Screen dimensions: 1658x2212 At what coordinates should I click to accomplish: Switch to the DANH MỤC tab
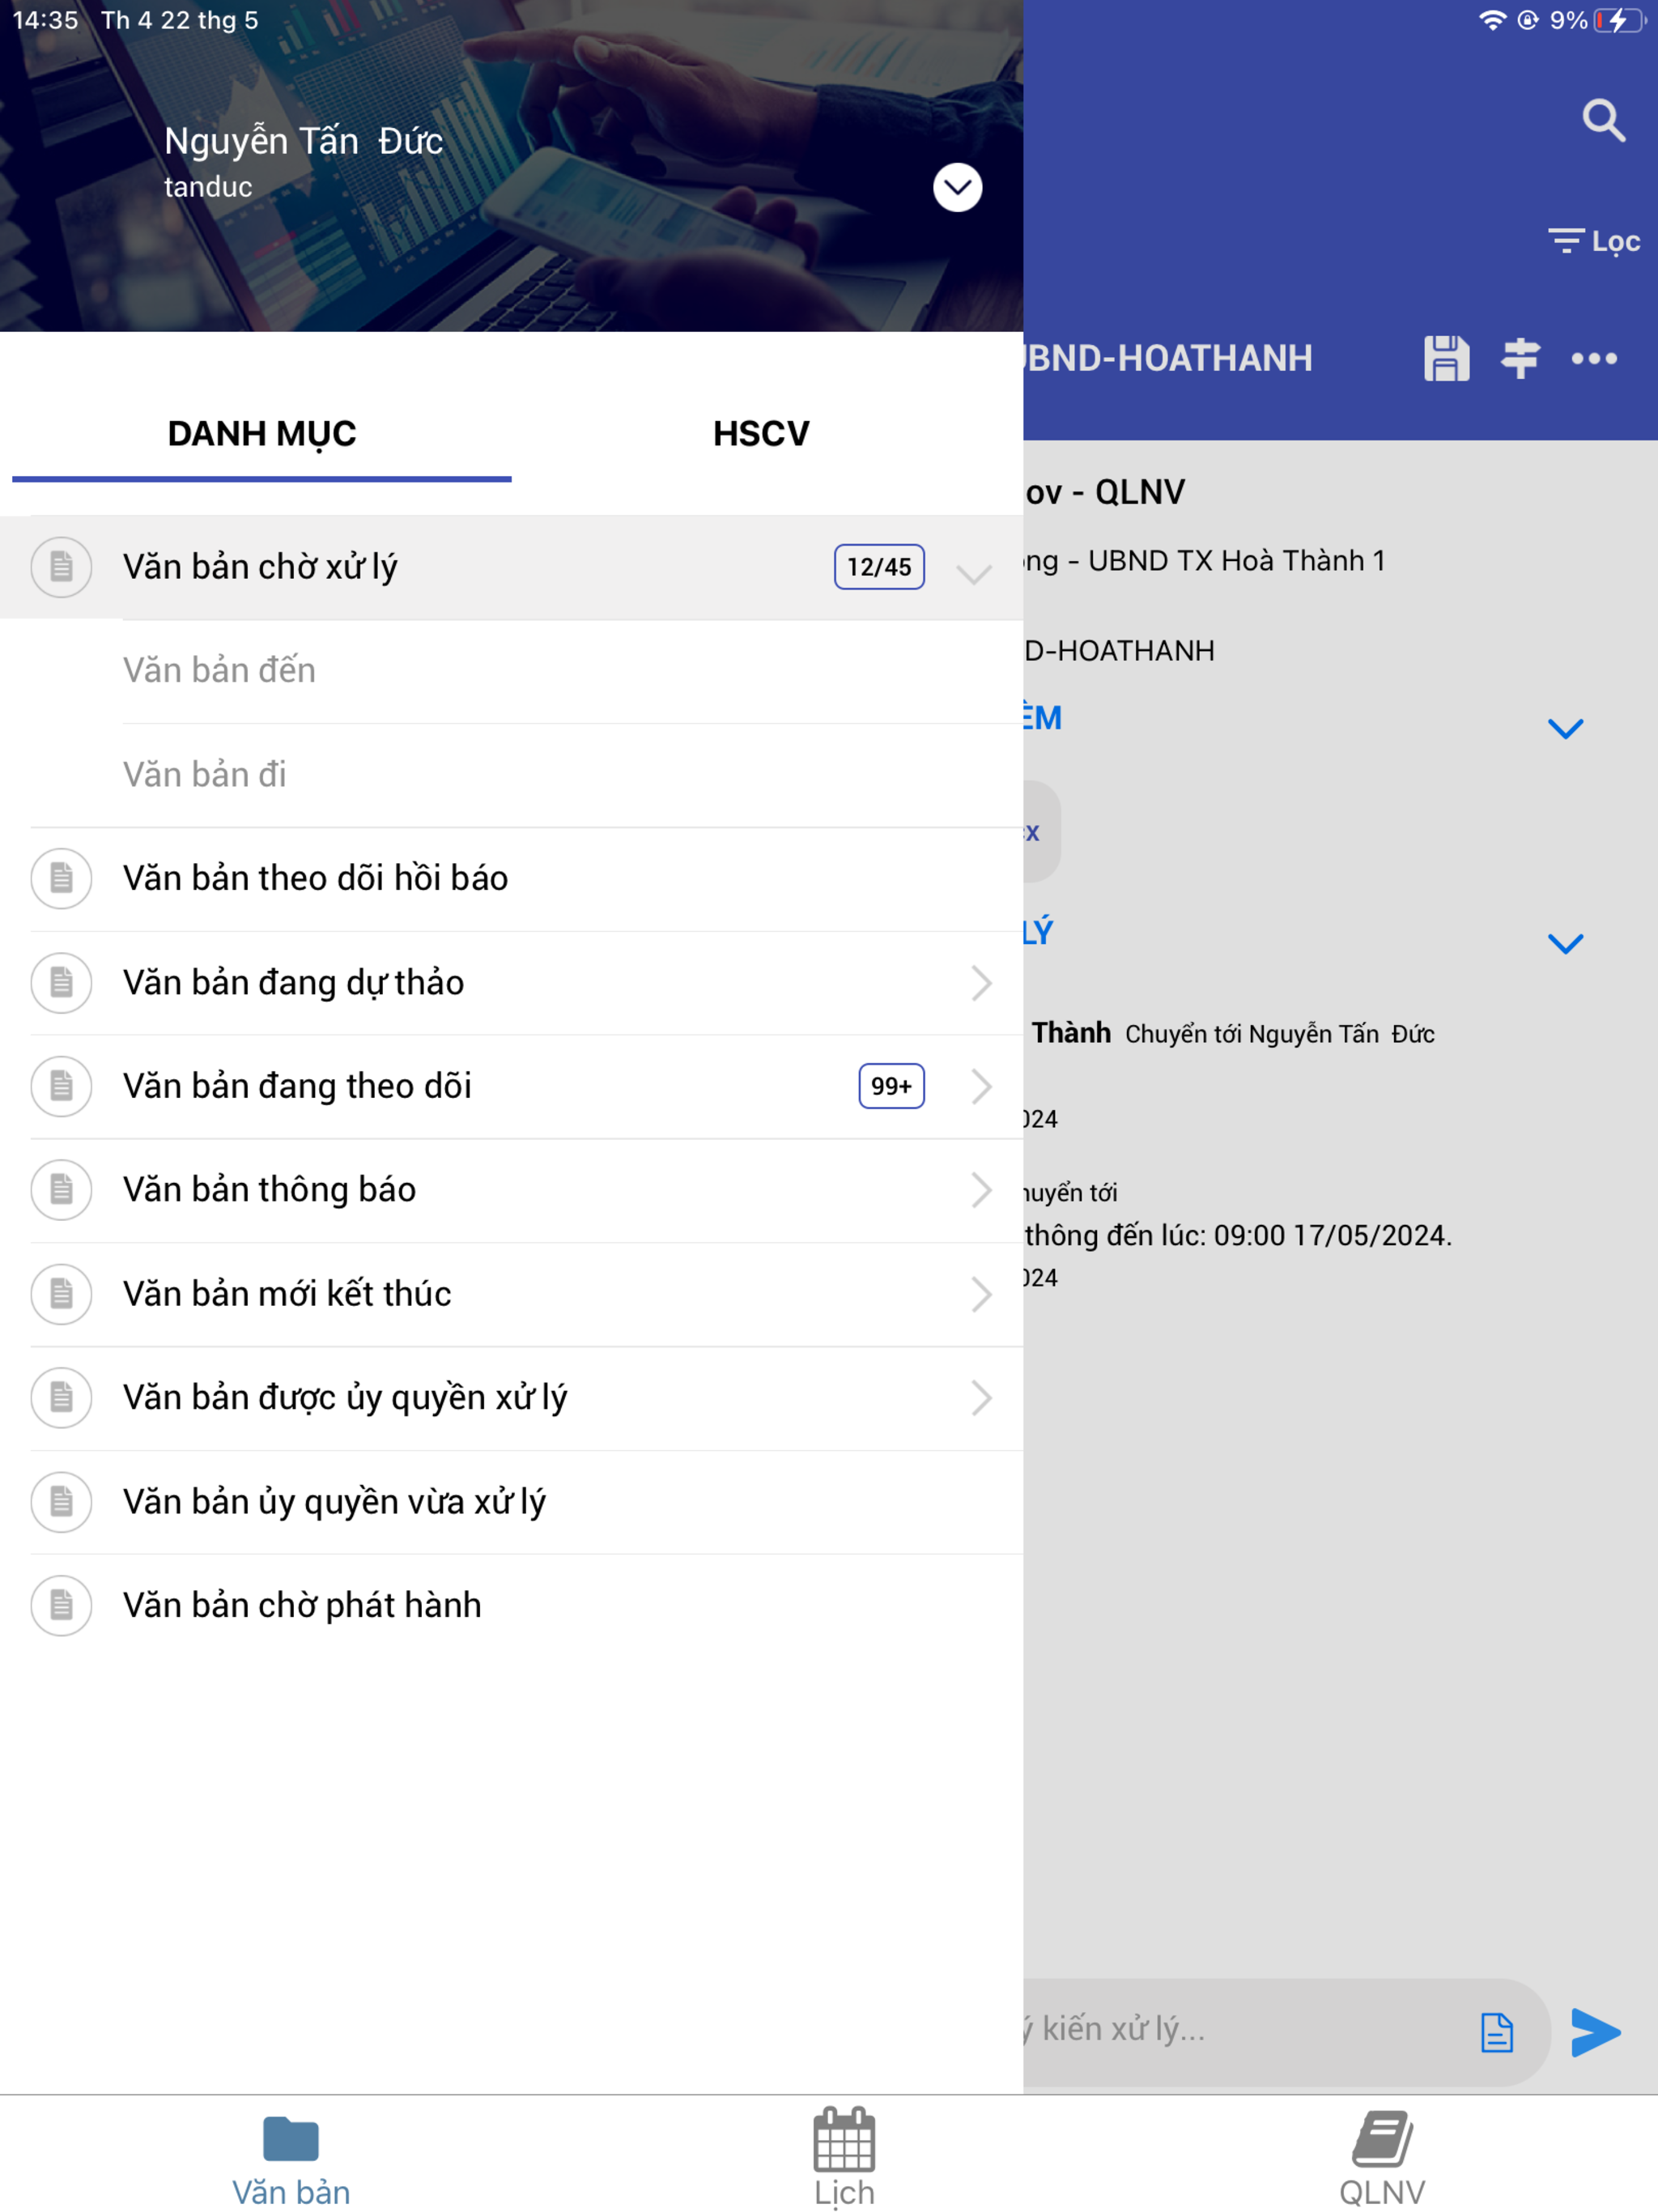pyautogui.click(x=262, y=434)
